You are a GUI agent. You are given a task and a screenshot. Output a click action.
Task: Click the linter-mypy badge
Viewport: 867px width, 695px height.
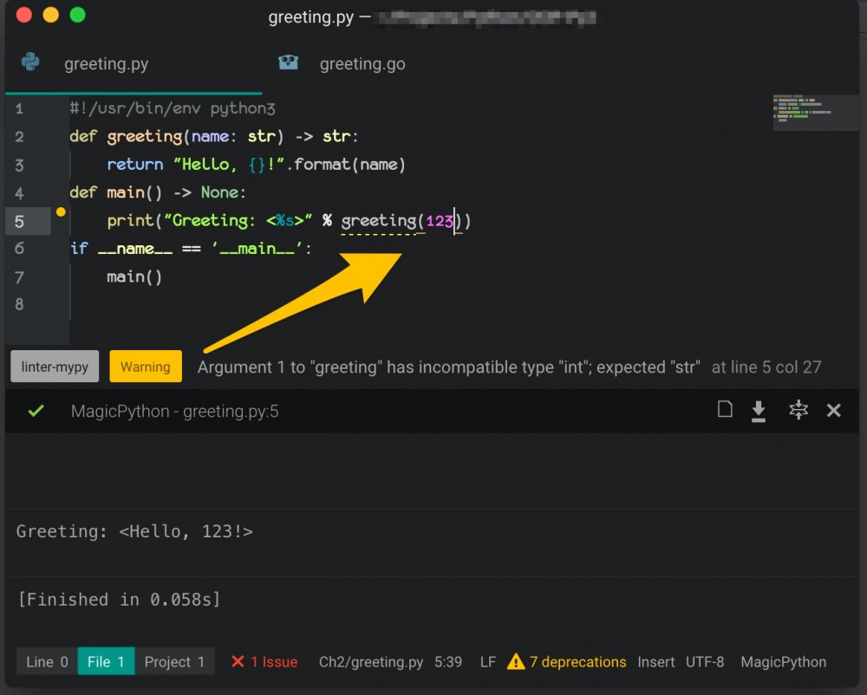[55, 367]
